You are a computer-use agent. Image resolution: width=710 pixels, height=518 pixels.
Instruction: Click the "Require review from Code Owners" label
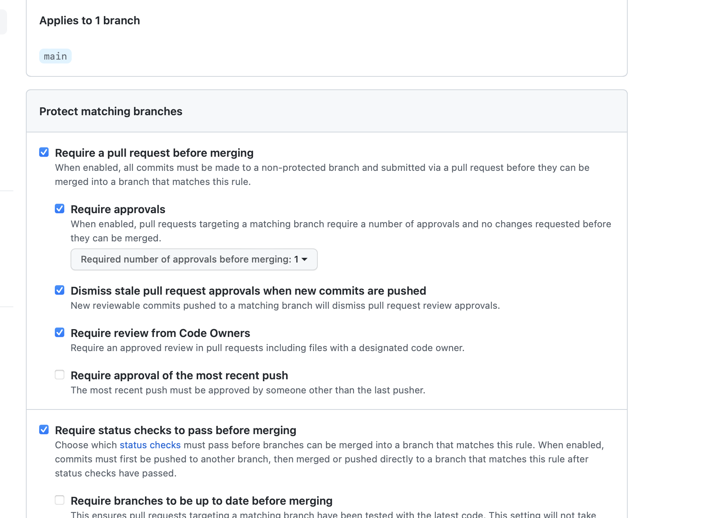click(x=160, y=333)
